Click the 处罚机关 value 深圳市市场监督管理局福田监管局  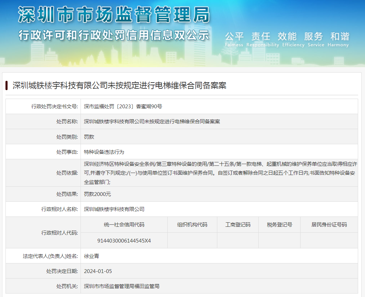[122, 286]
